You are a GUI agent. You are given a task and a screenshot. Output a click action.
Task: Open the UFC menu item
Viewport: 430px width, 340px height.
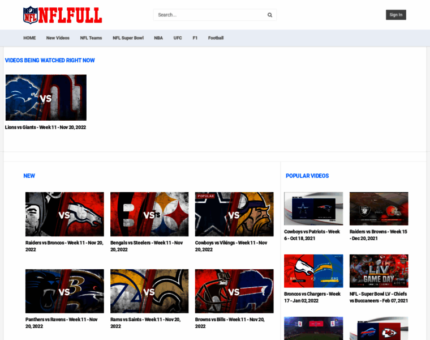[x=178, y=38]
